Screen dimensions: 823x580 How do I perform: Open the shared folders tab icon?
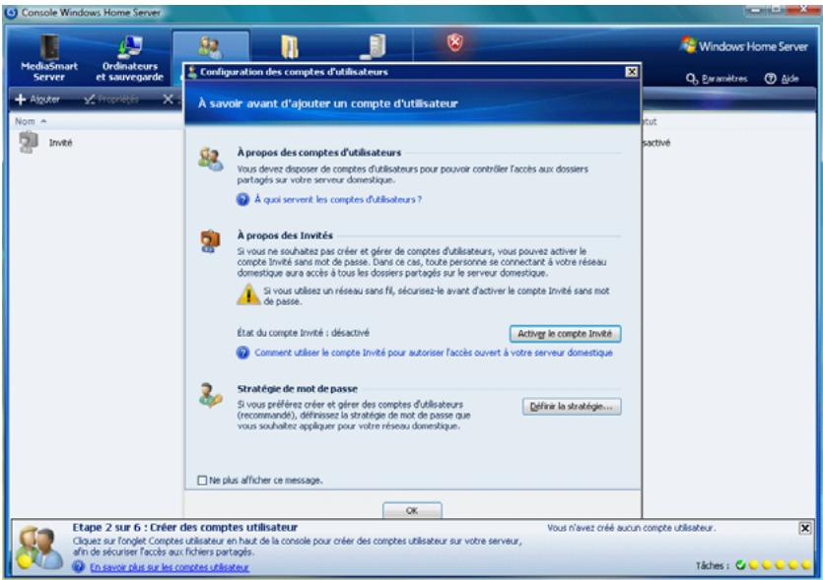click(x=289, y=47)
